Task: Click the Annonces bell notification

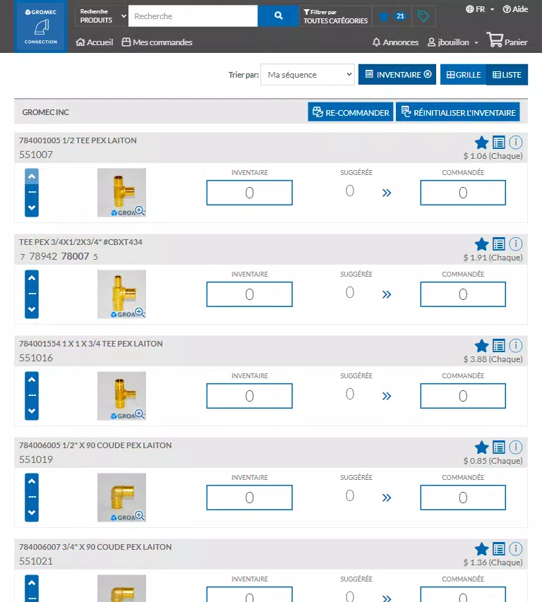Action: (395, 42)
